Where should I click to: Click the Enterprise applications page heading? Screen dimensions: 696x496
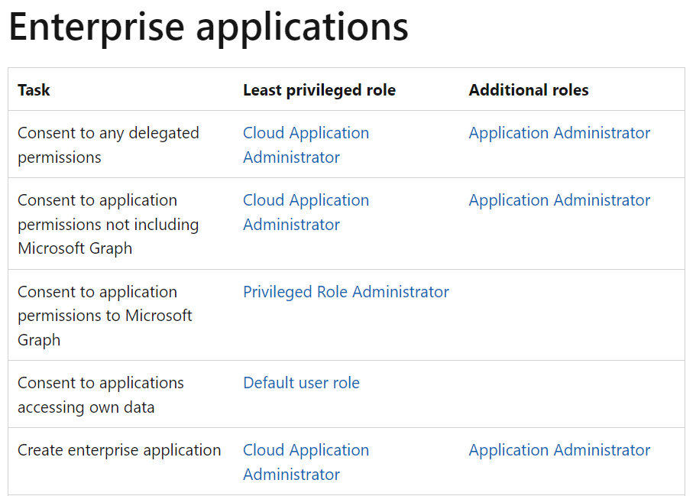pos(208,28)
